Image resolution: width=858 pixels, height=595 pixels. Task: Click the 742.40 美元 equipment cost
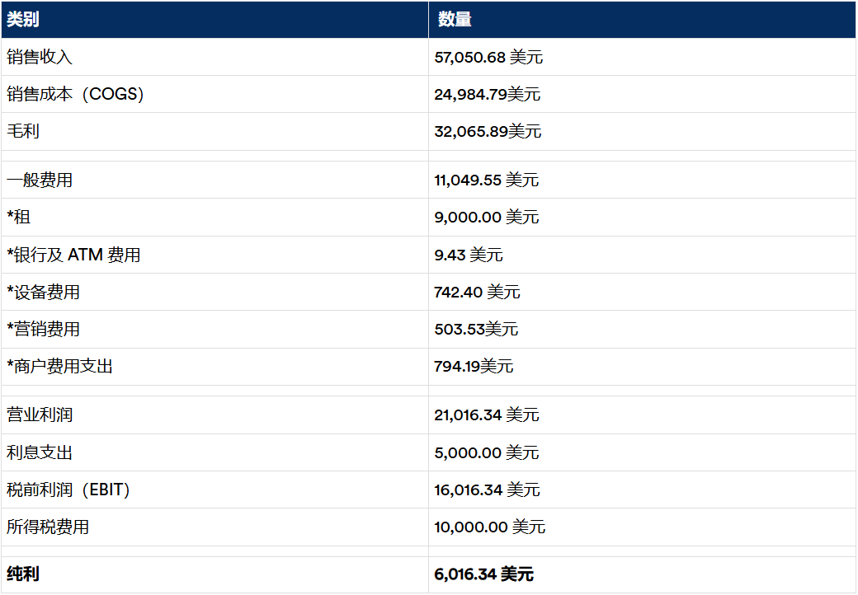click(477, 293)
